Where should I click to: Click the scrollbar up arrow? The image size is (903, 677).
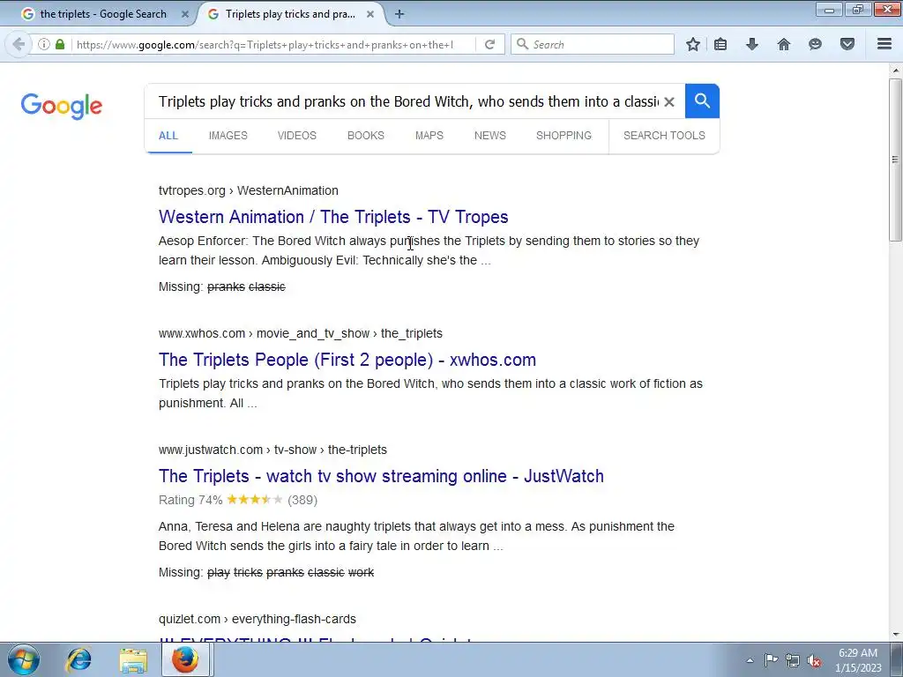pyautogui.click(x=895, y=71)
